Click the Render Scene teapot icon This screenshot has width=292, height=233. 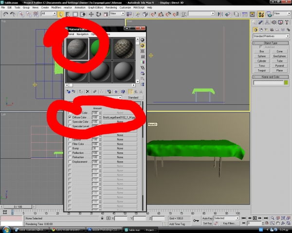pyautogui.click(x=269, y=14)
